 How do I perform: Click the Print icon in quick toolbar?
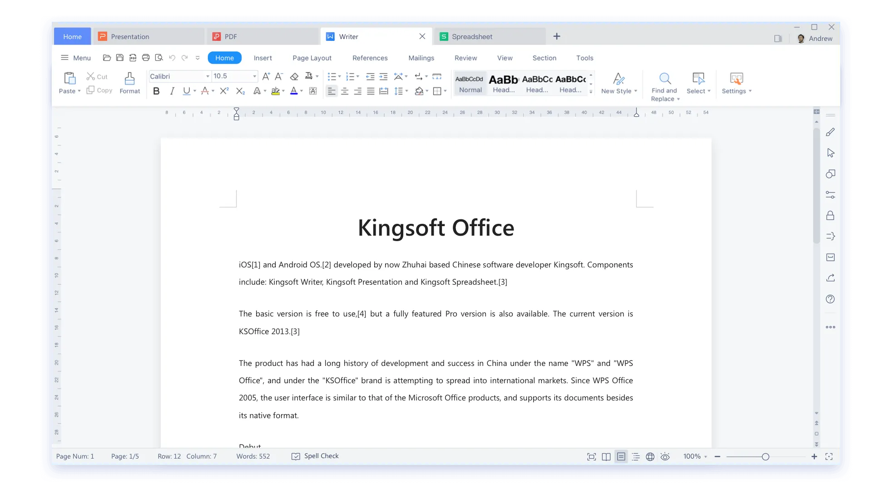(146, 58)
